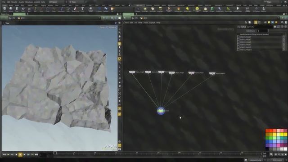Add an Ambient Light from shelf
The height and width of the screenshot is (162, 288).
point(238,9)
